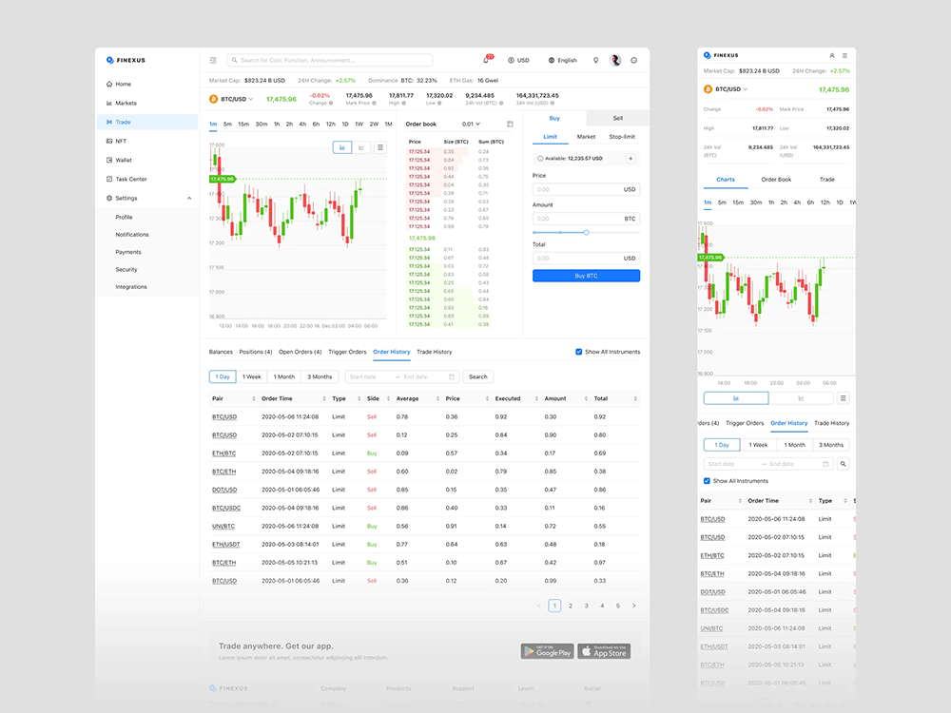
Task: Click the Buy BTC button
Action: (x=586, y=275)
